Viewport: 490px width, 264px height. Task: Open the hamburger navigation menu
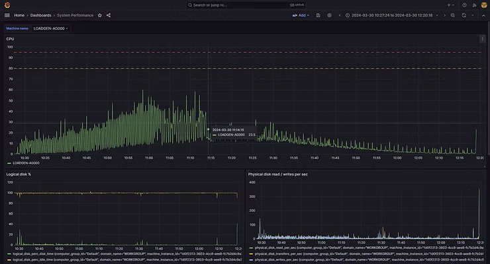[x=7, y=15]
